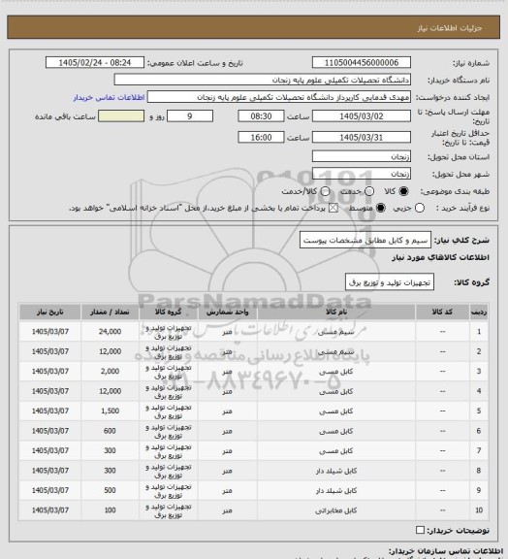
Task: Click سیم مسی in row 1
Action: point(336,332)
